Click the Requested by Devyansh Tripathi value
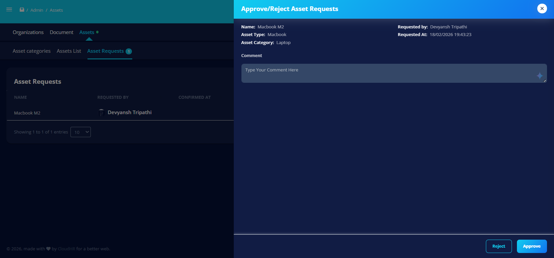554x258 pixels. coord(448,27)
